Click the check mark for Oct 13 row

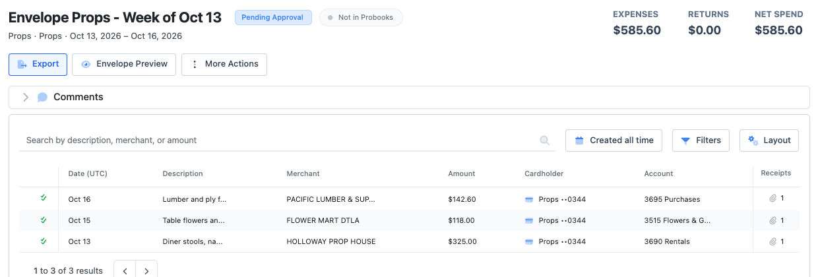43,241
